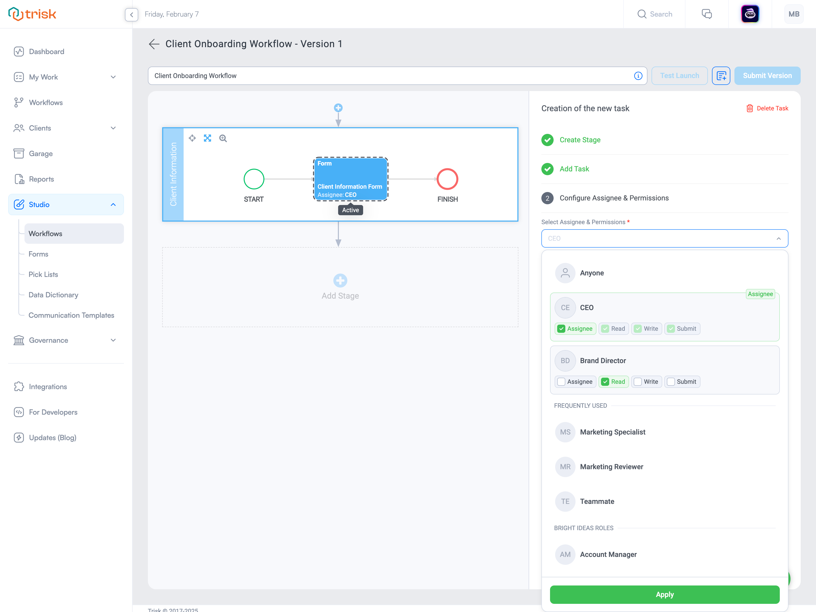Click the Create Stage step
The height and width of the screenshot is (612, 816).
click(x=580, y=140)
